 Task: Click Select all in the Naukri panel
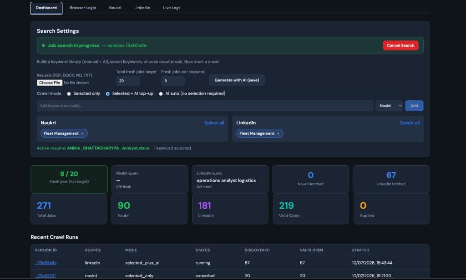pyautogui.click(x=214, y=123)
